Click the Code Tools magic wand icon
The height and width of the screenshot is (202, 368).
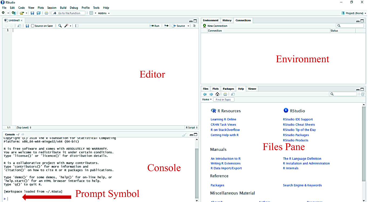[66, 26]
